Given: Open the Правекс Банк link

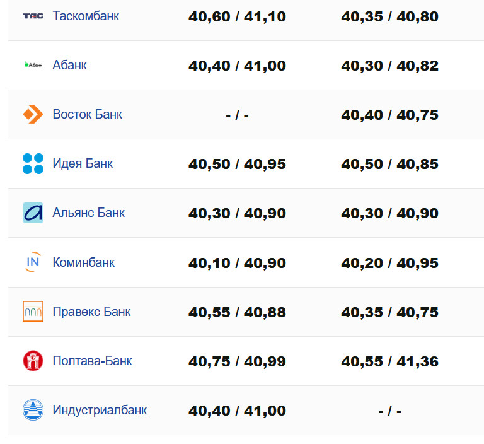Looking at the screenshot, I should (91, 311).
